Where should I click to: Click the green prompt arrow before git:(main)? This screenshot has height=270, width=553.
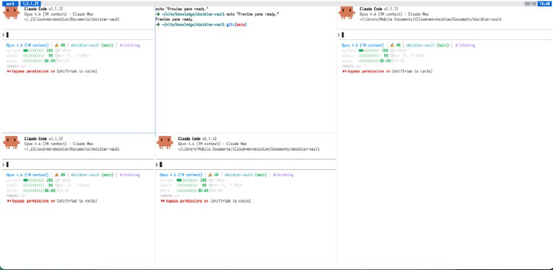click(x=158, y=25)
